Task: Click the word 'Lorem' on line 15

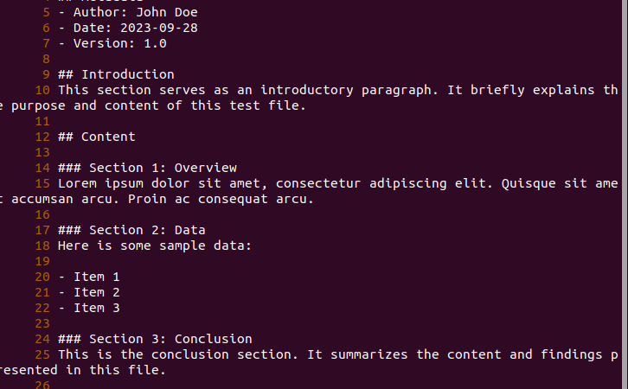Action: point(77,183)
